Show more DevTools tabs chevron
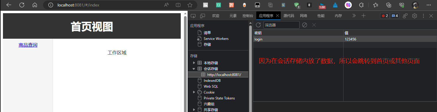The width and height of the screenshot is (437, 112). (x=354, y=16)
